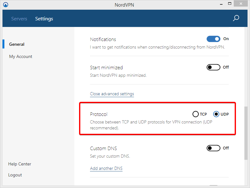Enable the Custom DNS toggle
The height and width of the screenshot is (188, 250).
pos(213,148)
